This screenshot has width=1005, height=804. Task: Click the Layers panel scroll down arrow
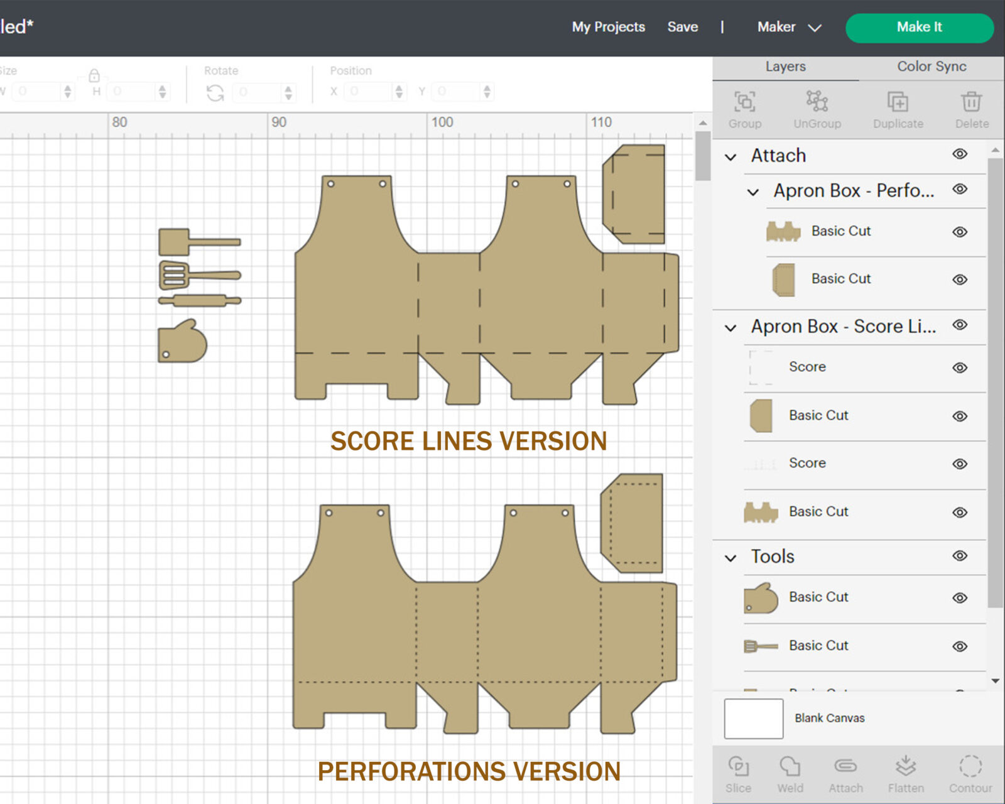(x=996, y=681)
